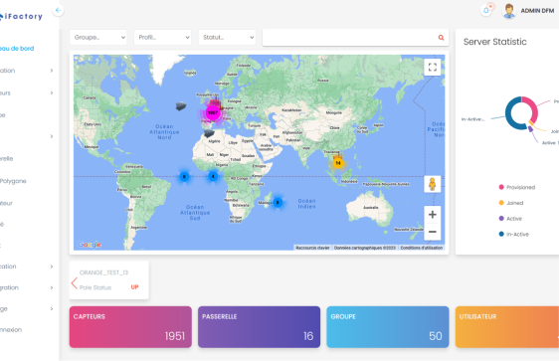Open the Polygone sidebar item
The height and width of the screenshot is (361, 559).
[x=13, y=181]
